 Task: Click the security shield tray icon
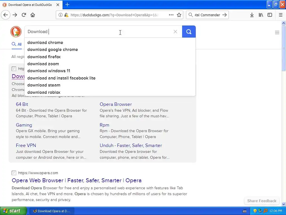(x=255, y=211)
